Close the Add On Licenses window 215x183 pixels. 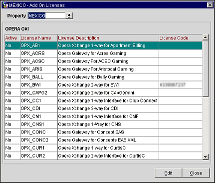click(210, 5)
